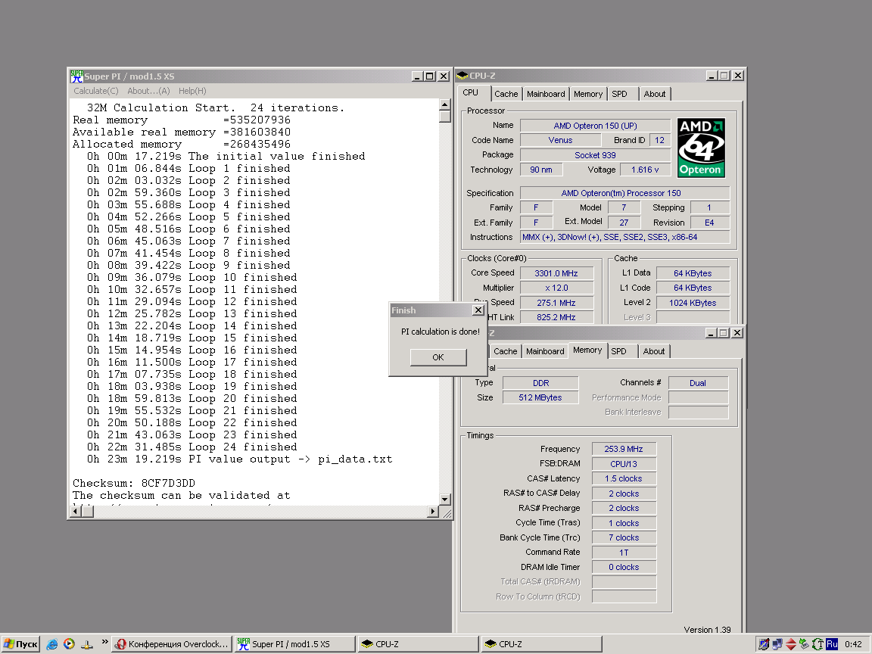
Task: Select the Memory tab in lower CPU-Z window
Action: pyautogui.click(x=587, y=350)
